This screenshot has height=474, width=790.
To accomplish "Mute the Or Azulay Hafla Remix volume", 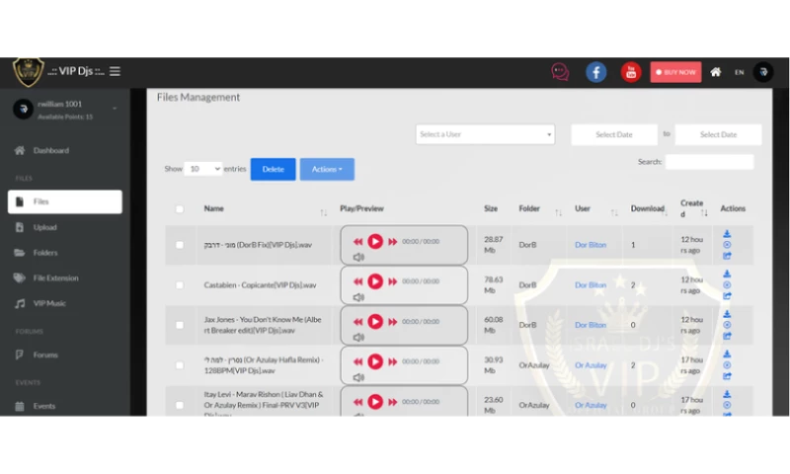I will [x=358, y=377].
